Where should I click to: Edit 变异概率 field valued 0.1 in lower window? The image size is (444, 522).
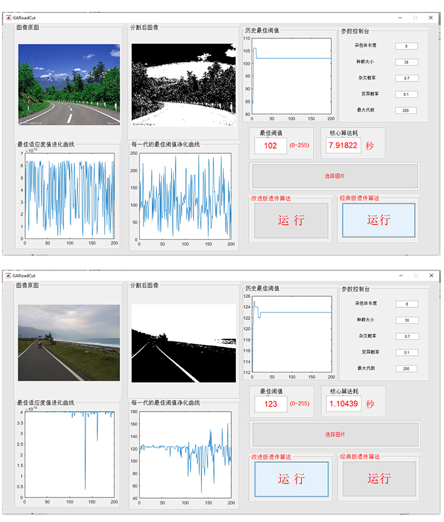point(407,353)
